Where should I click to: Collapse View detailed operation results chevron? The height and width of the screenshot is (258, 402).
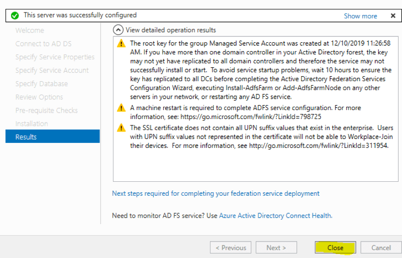(x=118, y=30)
